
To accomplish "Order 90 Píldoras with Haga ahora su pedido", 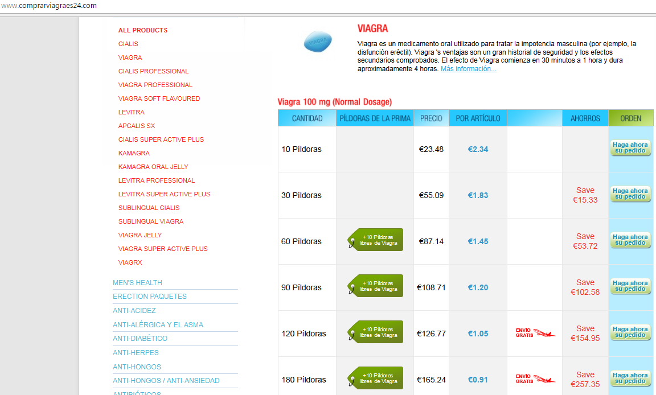I will coord(630,286).
